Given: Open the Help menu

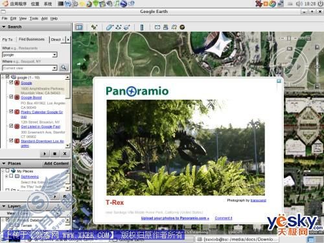Looking at the screenshot, I should pos(54,19).
